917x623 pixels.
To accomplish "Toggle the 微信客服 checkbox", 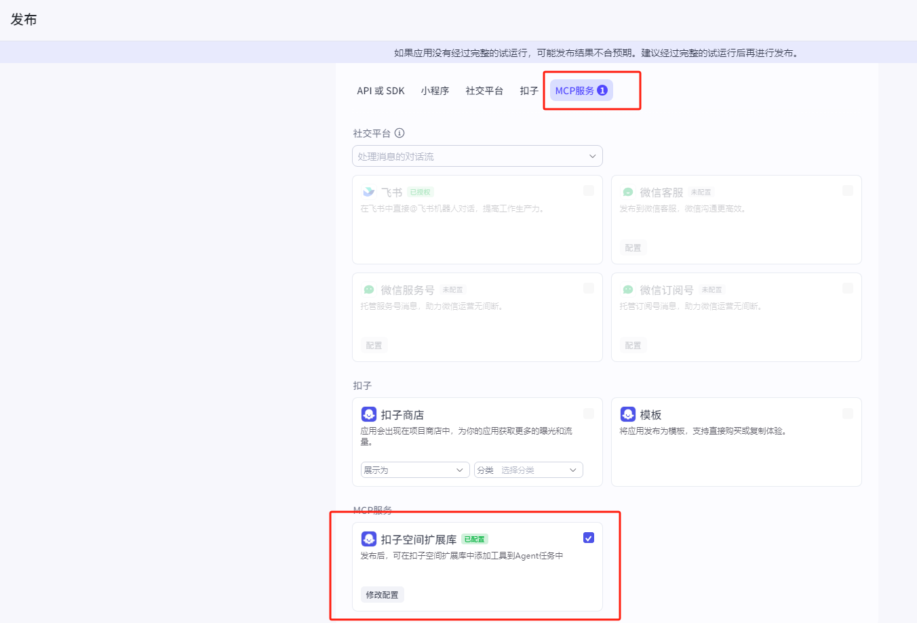I will tap(848, 191).
